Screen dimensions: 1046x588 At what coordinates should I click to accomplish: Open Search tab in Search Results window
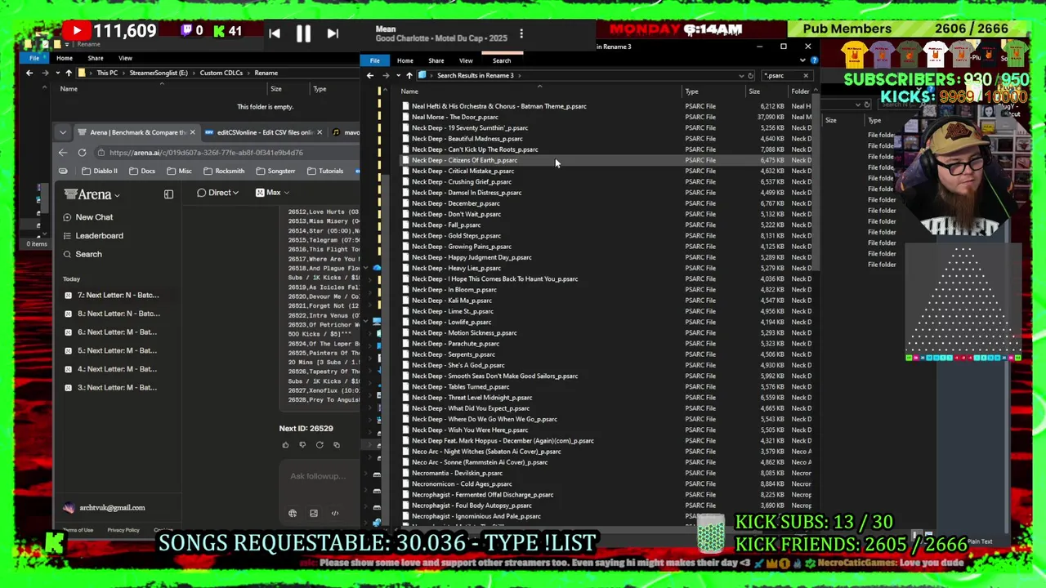click(501, 60)
